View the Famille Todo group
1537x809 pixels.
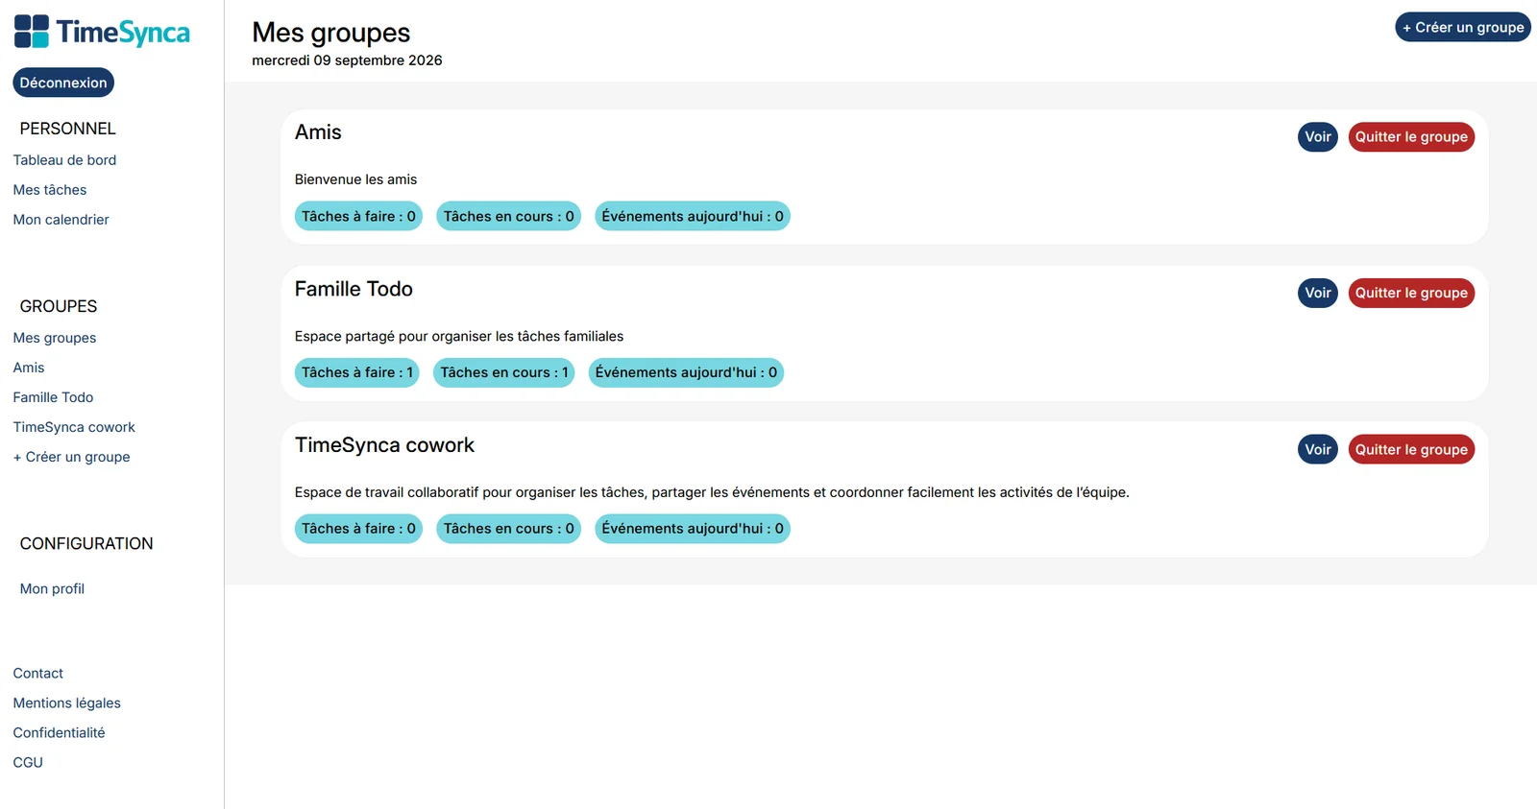[1318, 293]
